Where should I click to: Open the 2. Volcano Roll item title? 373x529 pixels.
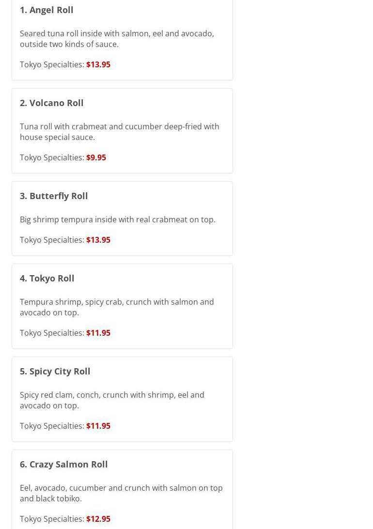52,103
